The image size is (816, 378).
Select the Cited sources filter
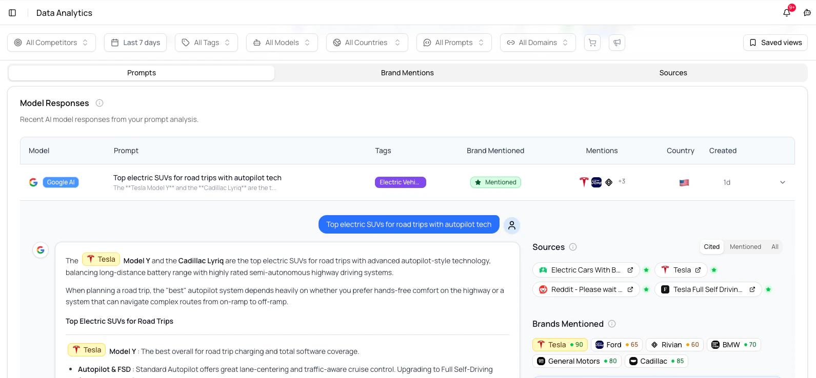[712, 247]
